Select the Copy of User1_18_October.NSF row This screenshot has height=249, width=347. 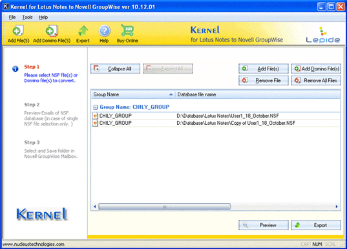click(216, 123)
